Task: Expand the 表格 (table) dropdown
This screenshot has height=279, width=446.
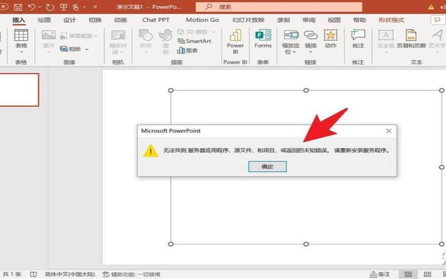Action: pos(21,52)
